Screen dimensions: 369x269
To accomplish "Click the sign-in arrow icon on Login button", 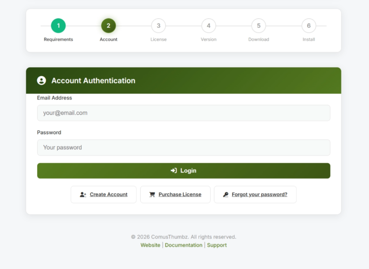I will tap(174, 171).
